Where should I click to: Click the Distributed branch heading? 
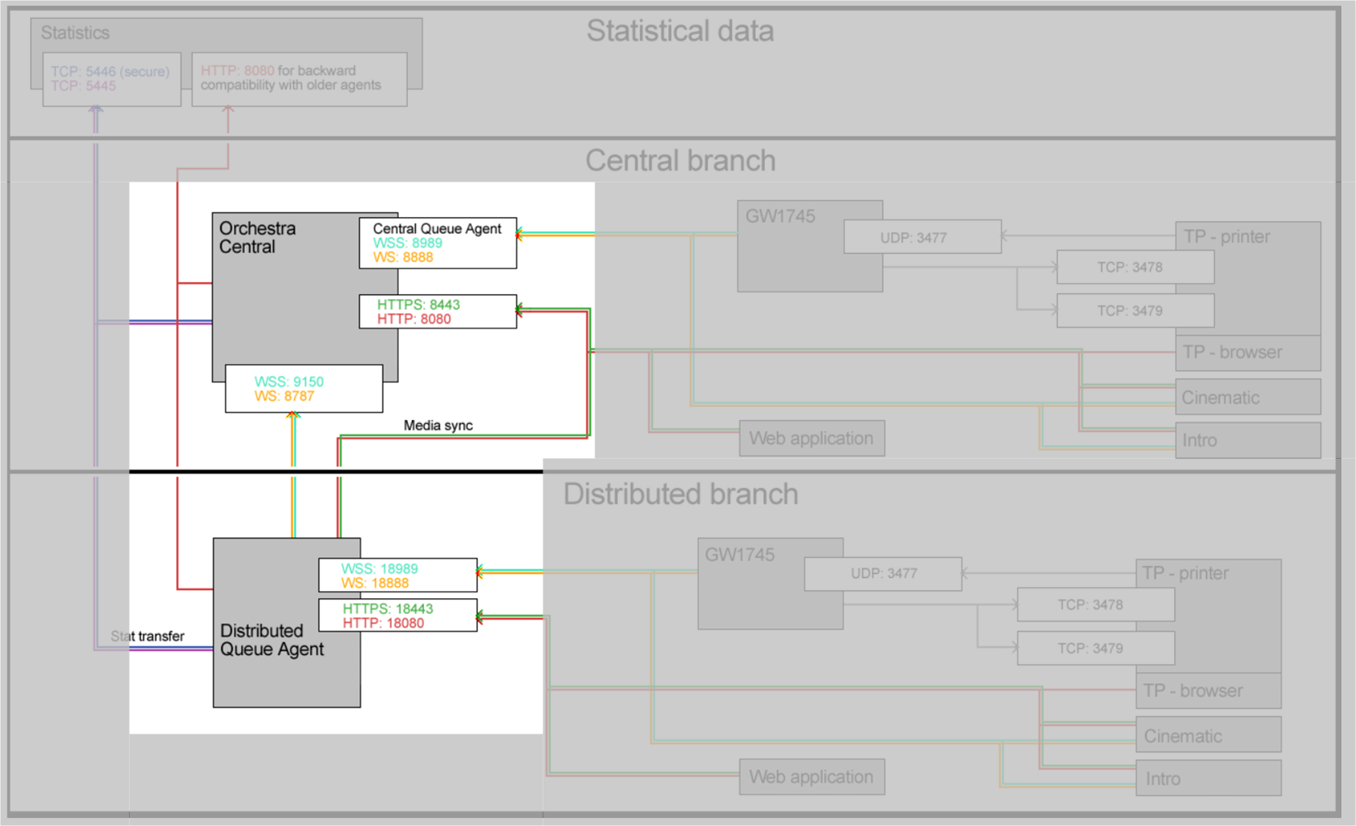[x=680, y=494]
